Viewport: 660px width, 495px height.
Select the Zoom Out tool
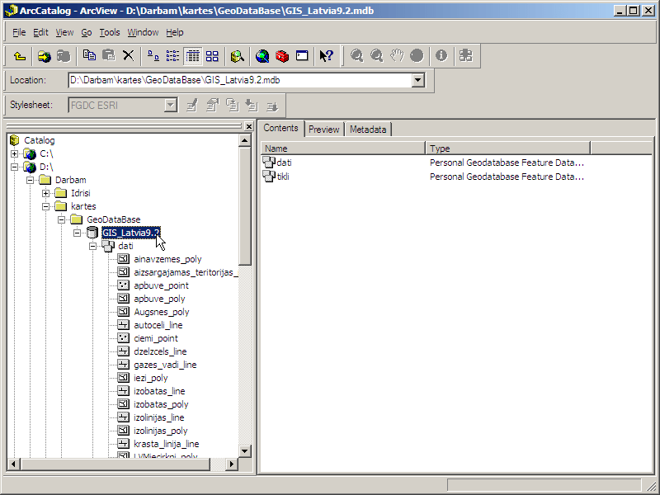pos(377,56)
